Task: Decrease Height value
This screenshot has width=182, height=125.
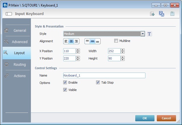Action: (x=123, y=60)
